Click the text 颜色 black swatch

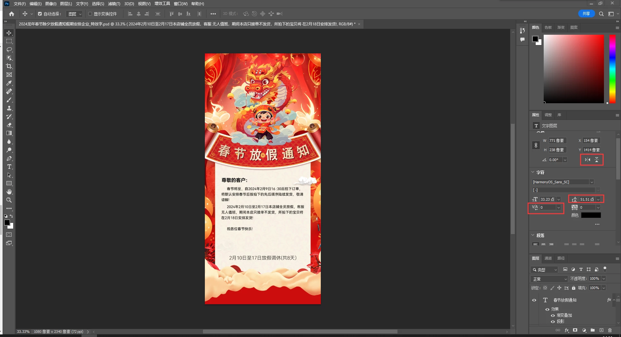coord(591,215)
